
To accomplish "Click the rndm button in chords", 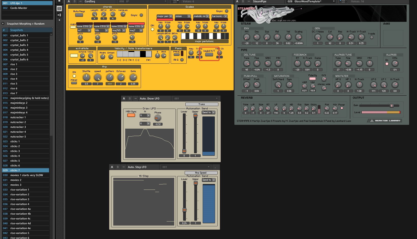I will tap(73, 27).
